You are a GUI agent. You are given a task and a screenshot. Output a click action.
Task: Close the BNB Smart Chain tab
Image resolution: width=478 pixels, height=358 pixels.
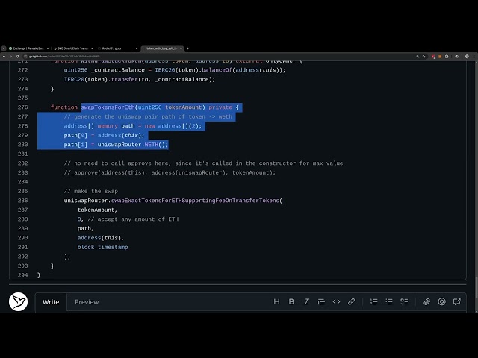click(x=92, y=48)
